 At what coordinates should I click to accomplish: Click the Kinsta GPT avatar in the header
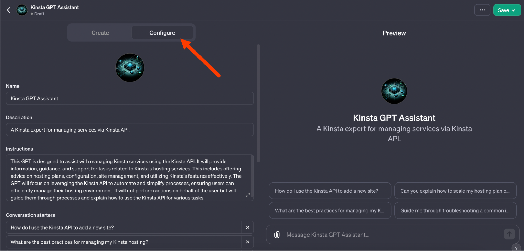pos(21,10)
